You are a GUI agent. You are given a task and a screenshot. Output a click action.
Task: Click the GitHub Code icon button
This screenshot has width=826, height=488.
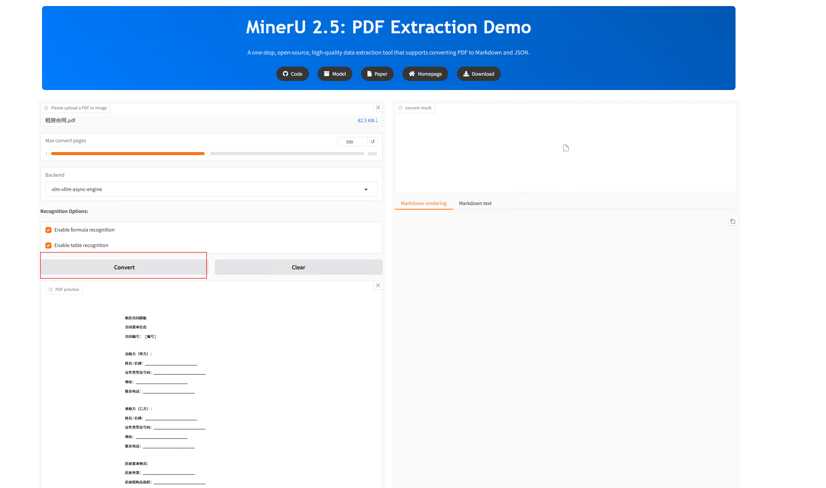[292, 74]
